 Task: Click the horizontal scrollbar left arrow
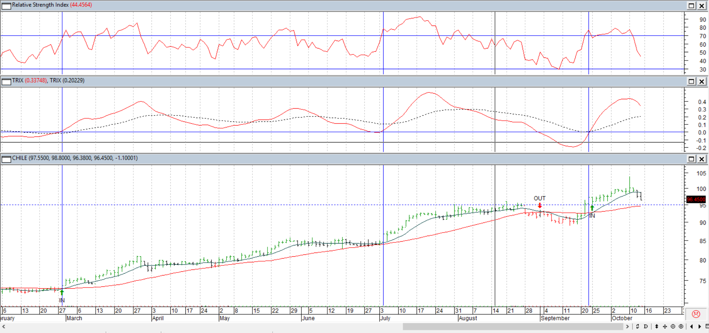click(4, 327)
